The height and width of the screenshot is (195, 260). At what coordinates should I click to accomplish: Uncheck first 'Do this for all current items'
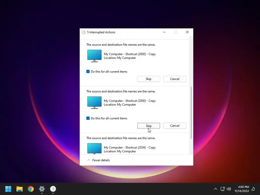88,71
